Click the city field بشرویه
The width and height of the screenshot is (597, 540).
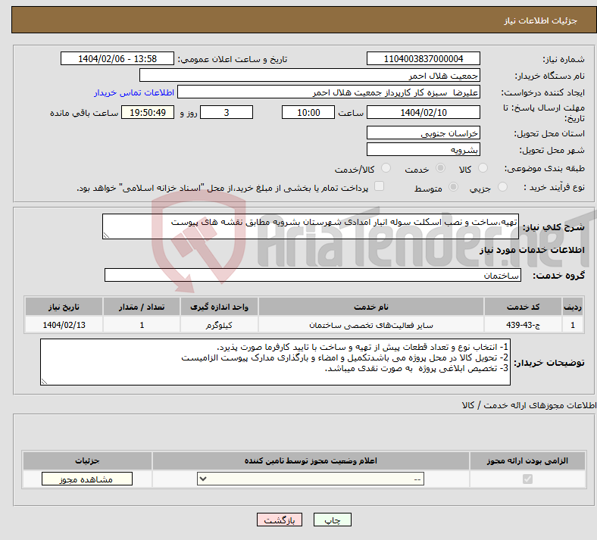coord(423,149)
